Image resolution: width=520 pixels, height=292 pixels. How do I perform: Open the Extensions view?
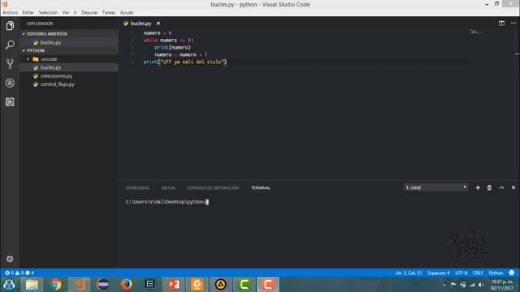(x=10, y=101)
